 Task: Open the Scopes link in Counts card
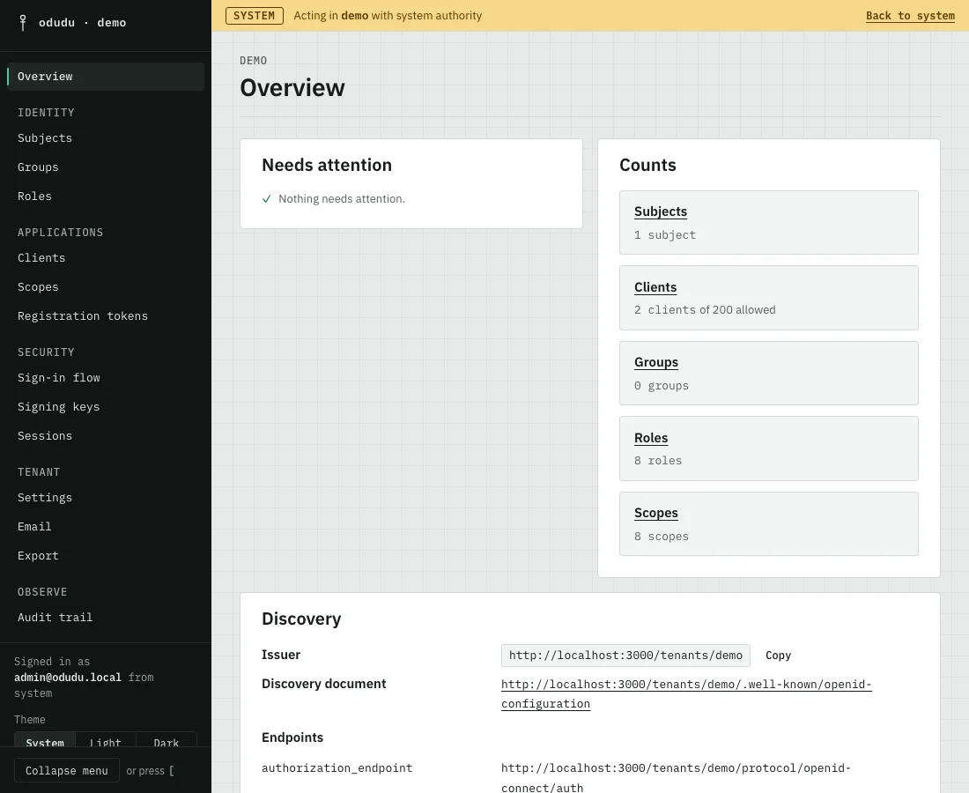(655, 513)
